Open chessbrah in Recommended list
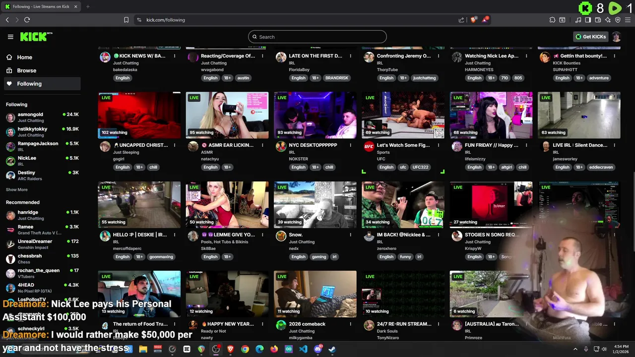 42,258
